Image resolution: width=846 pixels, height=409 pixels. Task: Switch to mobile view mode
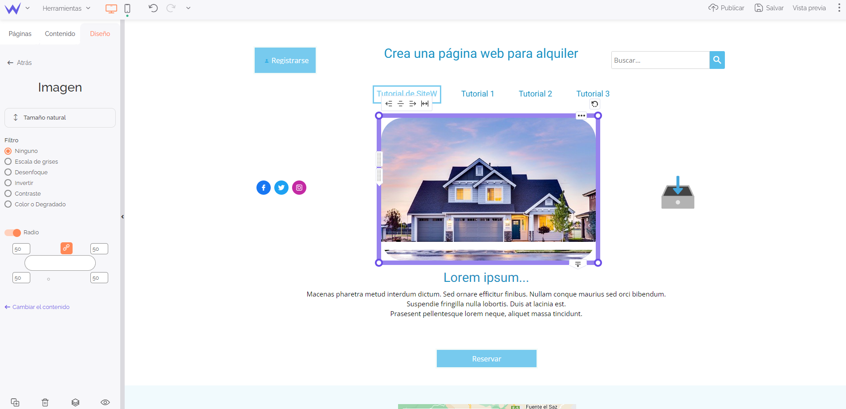point(127,8)
